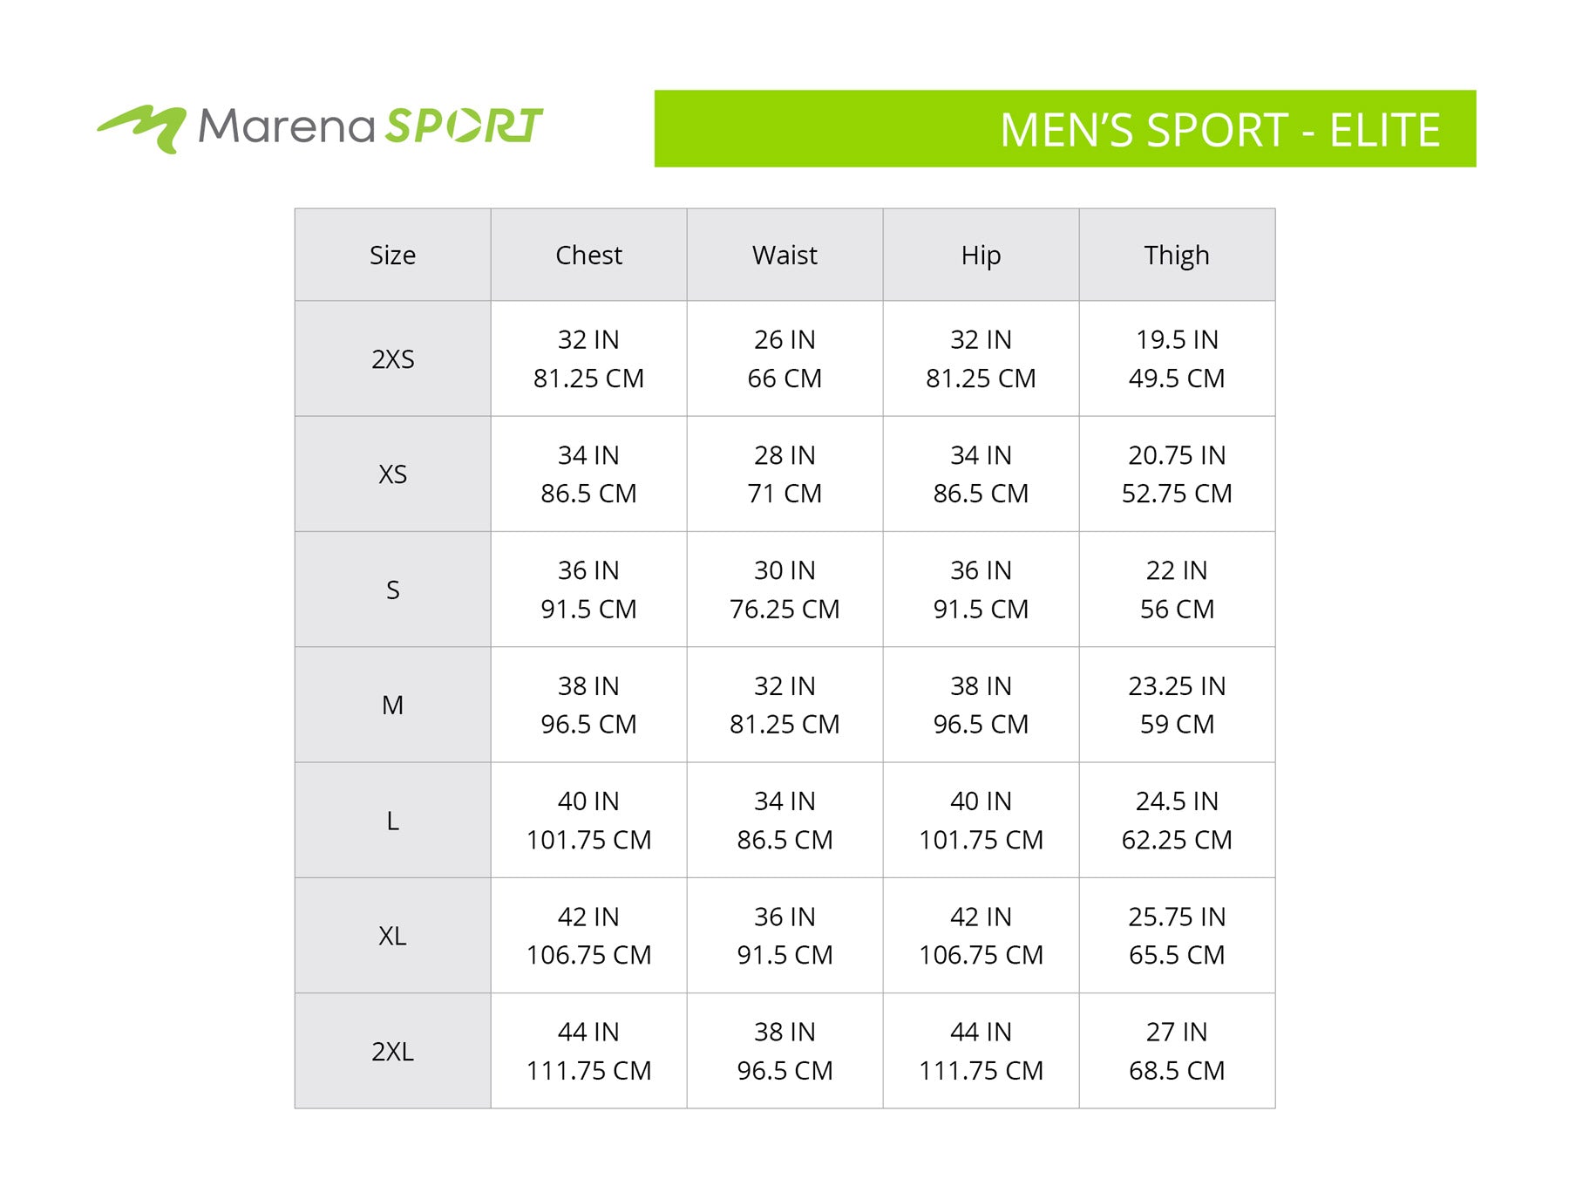1569x1200 pixels.
Task: Click the 23.25 IN thigh measurement cell
Action: coord(1177,705)
